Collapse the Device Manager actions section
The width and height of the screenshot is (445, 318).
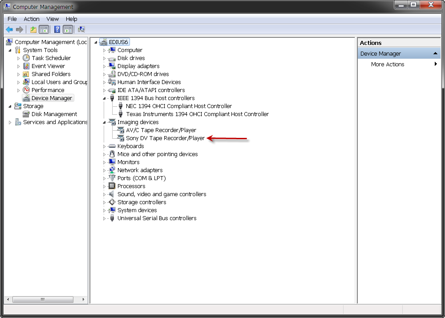pyautogui.click(x=435, y=53)
